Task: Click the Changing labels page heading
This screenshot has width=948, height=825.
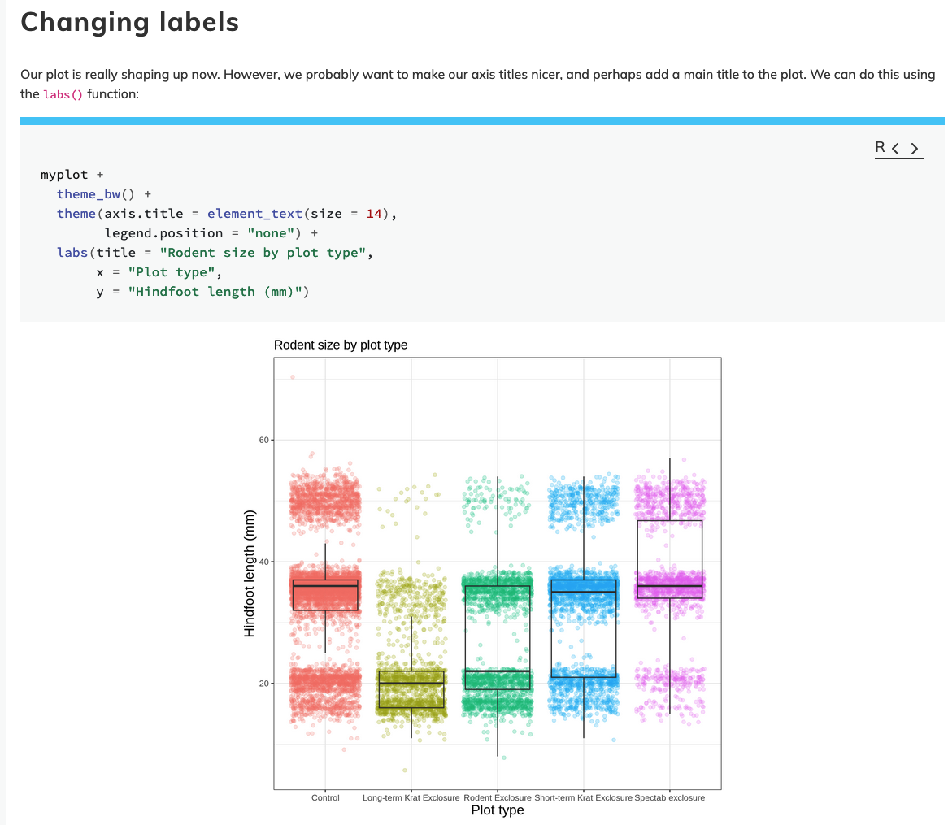Action: [129, 22]
